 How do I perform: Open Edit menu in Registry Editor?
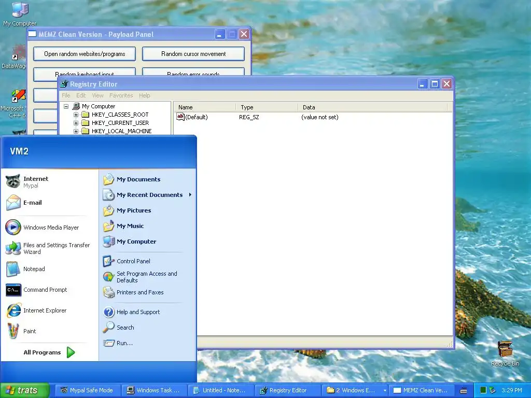(80, 95)
